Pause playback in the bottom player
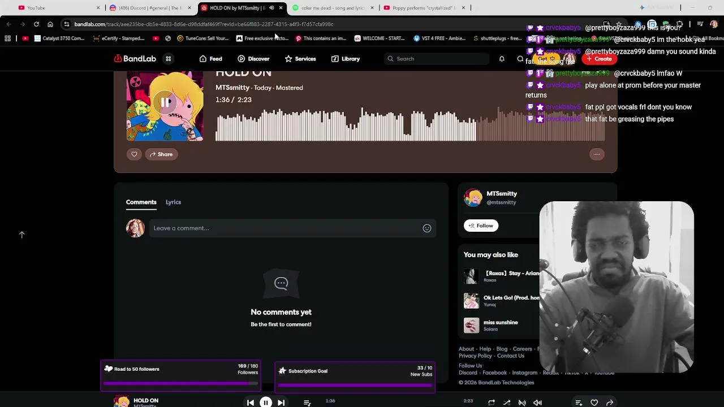Image resolution: width=724 pixels, height=407 pixels. pyautogui.click(x=265, y=402)
